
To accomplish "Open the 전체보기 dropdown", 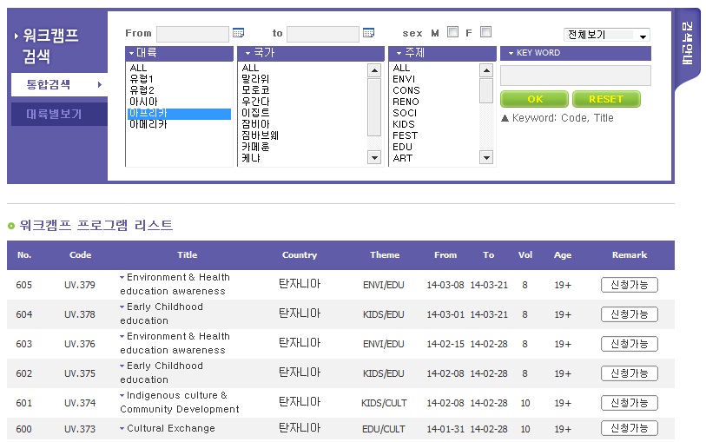I will (606, 36).
